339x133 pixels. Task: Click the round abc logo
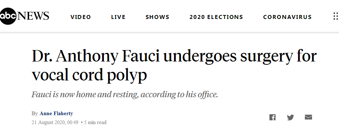coord(8,16)
